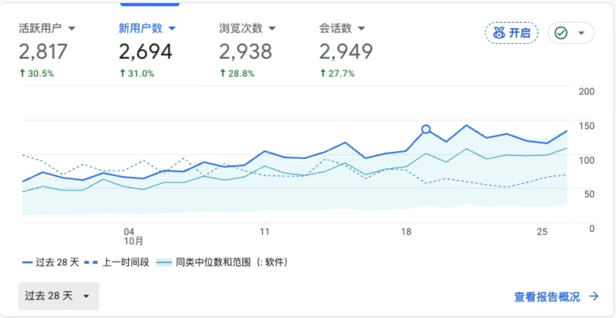Open the 过去 28 天 date range dropdown
This screenshot has height=318, width=616.
[x=59, y=296]
